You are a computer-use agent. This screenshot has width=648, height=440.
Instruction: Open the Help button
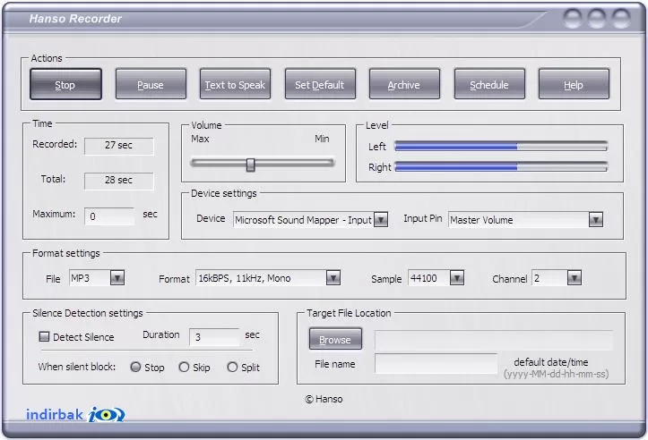tap(574, 85)
